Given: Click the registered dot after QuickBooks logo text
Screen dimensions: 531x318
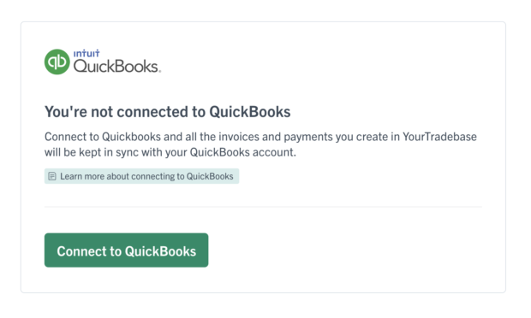Looking at the screenshot, I should 160,71.
